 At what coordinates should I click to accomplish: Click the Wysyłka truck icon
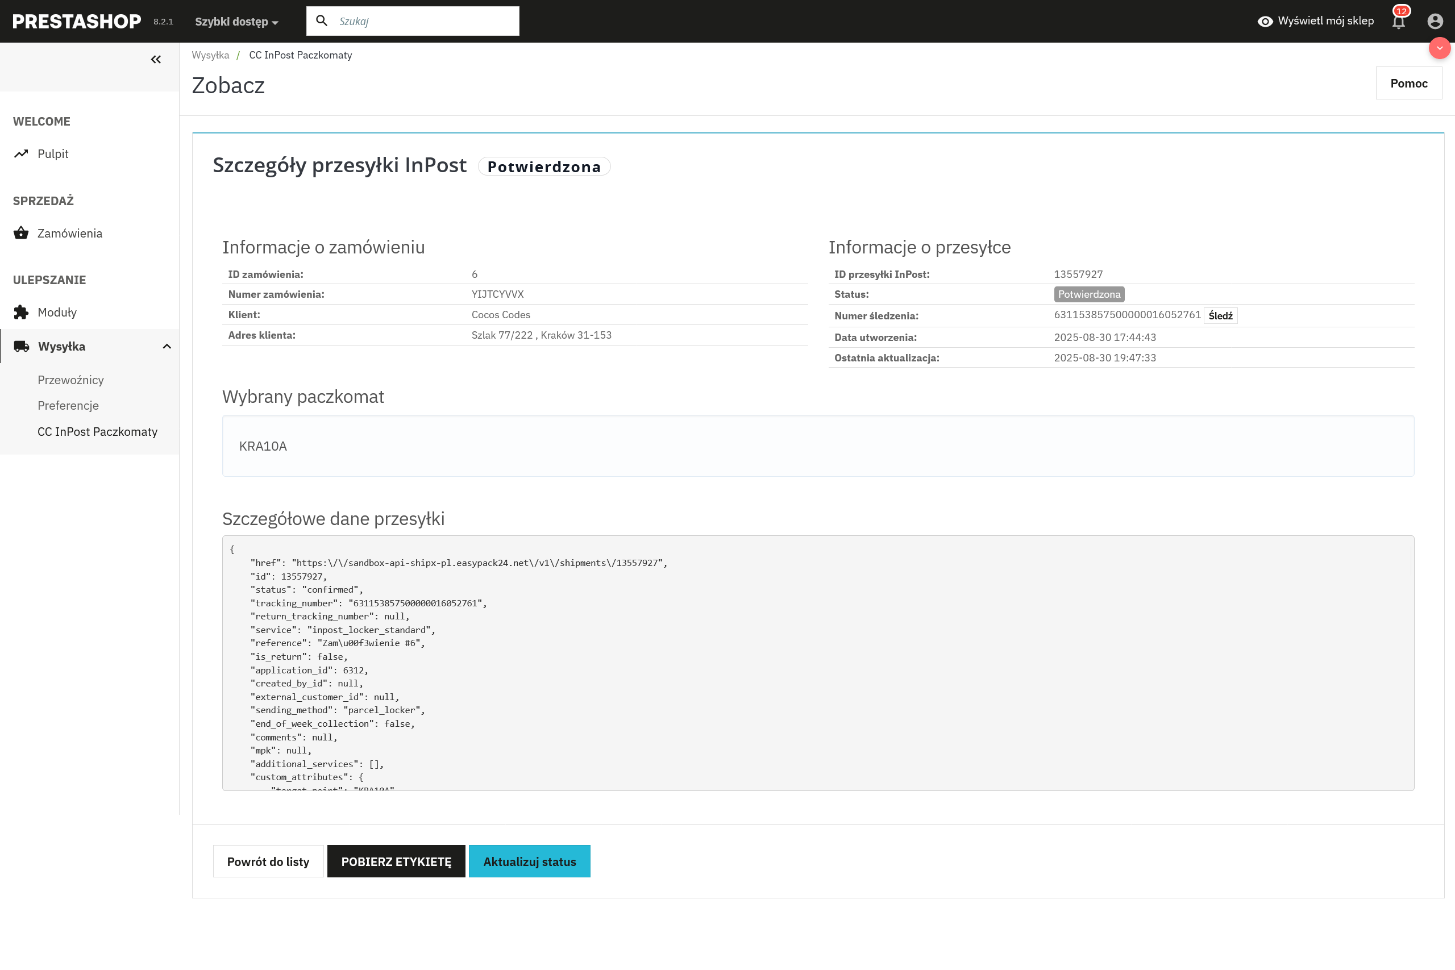coord(22,347)
